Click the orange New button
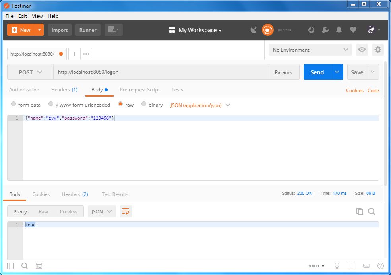This screenshot has height=275, width=391. [x=21, y=30]
